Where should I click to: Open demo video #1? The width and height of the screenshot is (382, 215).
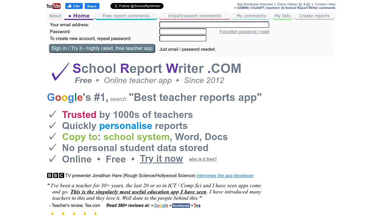(301, 4)
